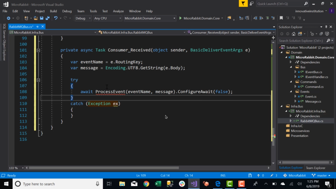Open Excel from the taskbar

158,184
